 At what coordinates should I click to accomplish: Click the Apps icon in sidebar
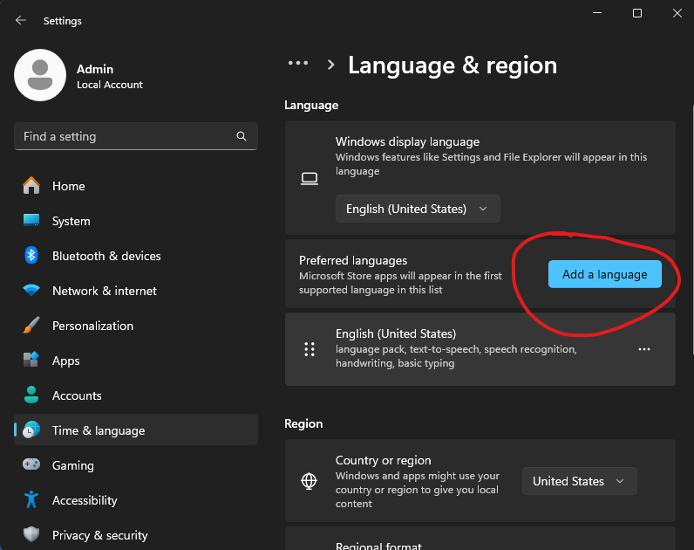(31, 360)
